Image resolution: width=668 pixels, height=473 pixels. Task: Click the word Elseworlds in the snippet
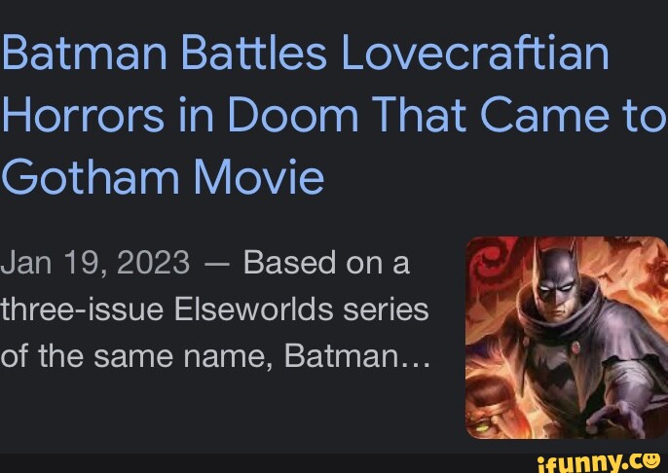click(x=254, y=309)
